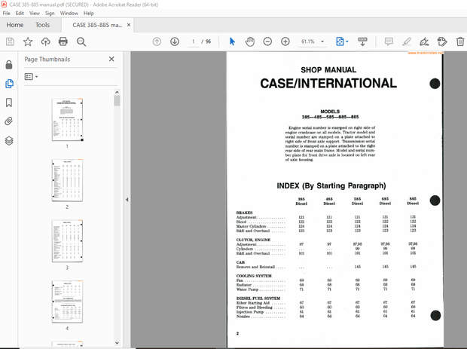
Task: Add a comment with speech bubble tool
Action: pos(389,41)
